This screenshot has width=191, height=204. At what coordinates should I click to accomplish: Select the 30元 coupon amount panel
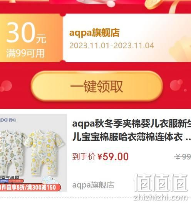click(31, 38)
